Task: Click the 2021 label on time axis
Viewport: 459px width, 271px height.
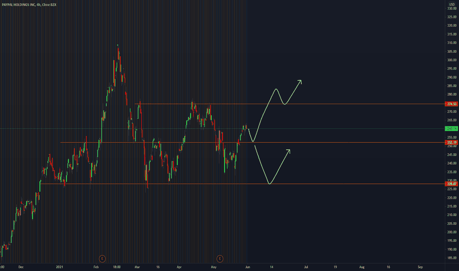Action: pyautogui.click(x=60, y=267)
